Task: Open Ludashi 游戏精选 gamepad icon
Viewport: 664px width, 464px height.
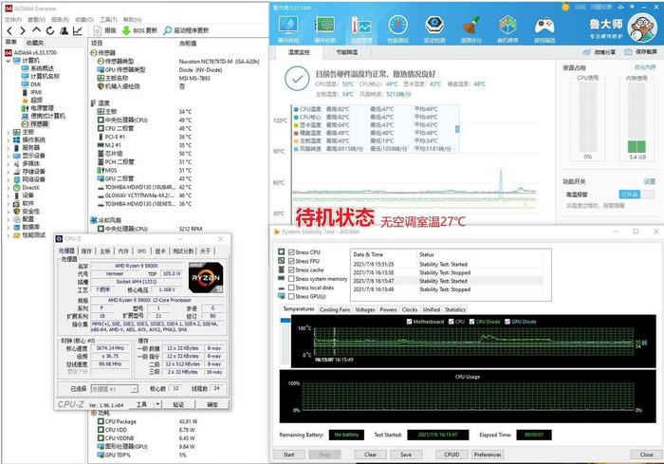Action: coord(544,27)
